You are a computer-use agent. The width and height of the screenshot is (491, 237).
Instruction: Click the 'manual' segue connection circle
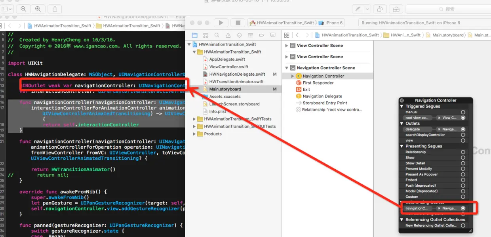(x=463, y=112)
